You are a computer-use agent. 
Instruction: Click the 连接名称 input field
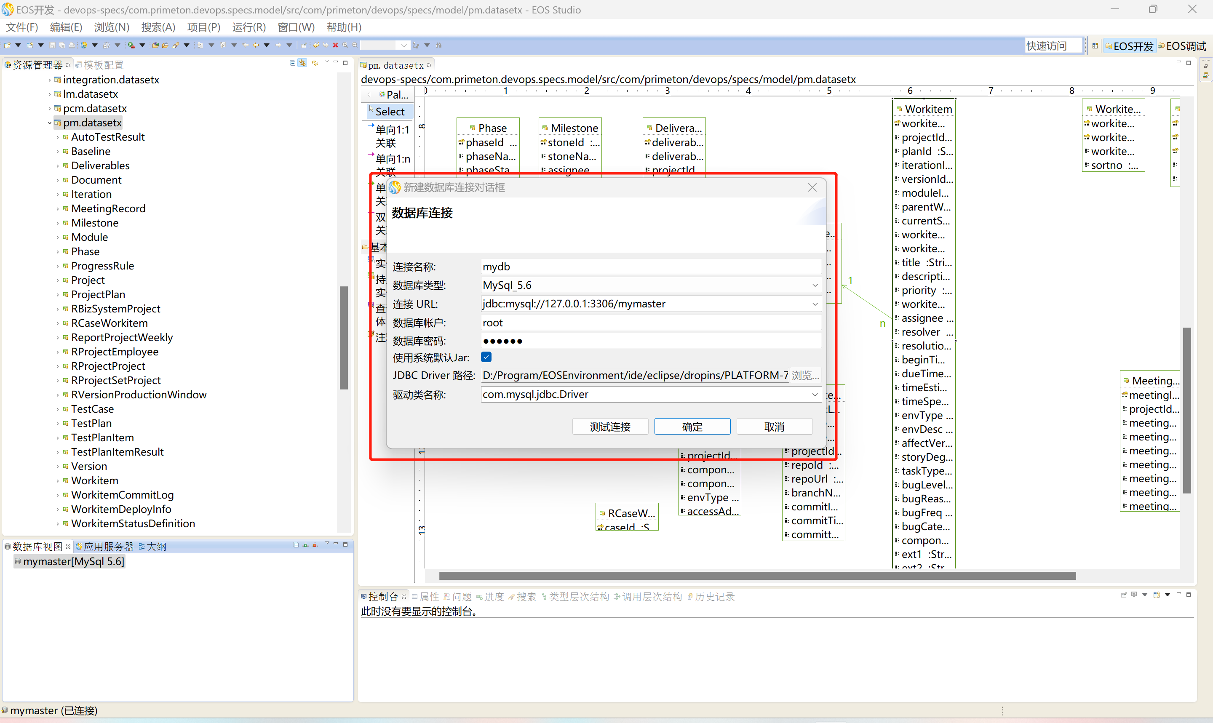pyautogui.click(x=648, y=266)
